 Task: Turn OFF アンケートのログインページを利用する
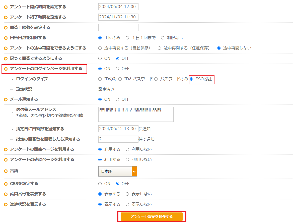click(117, 69)
